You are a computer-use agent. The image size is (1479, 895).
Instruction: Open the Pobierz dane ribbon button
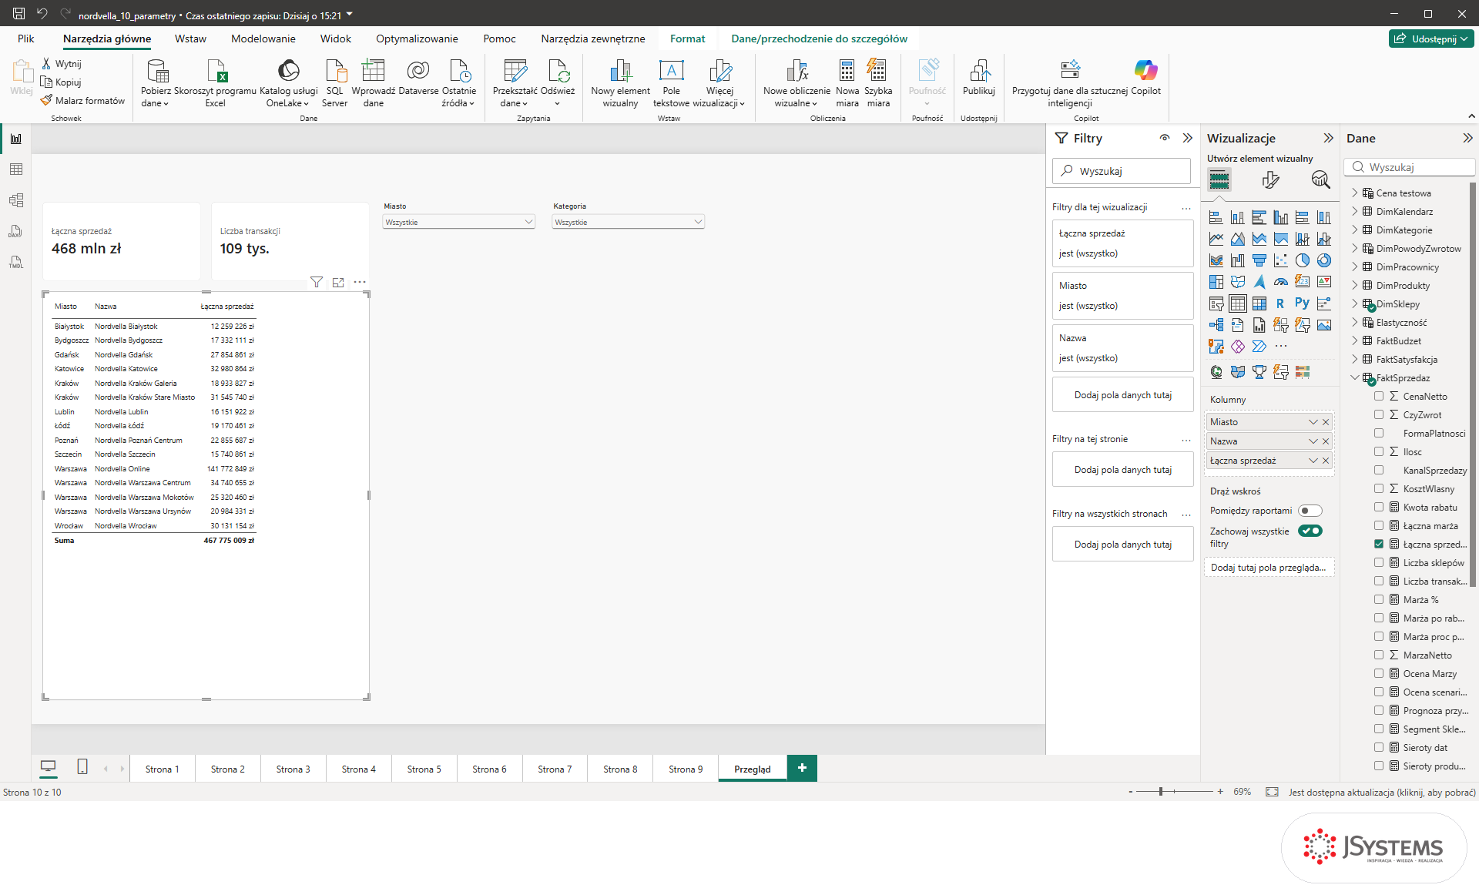point(156,83)
